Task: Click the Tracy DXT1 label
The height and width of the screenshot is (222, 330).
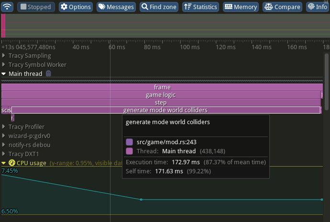Action: pyautogui.click(x=23, y=154)
